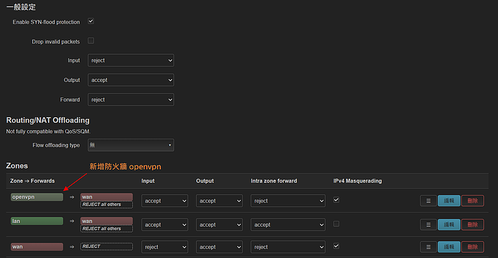This screenshot has width=498, height=258.
Task: Click REJECT label in wan row
Action: (107, 247)
